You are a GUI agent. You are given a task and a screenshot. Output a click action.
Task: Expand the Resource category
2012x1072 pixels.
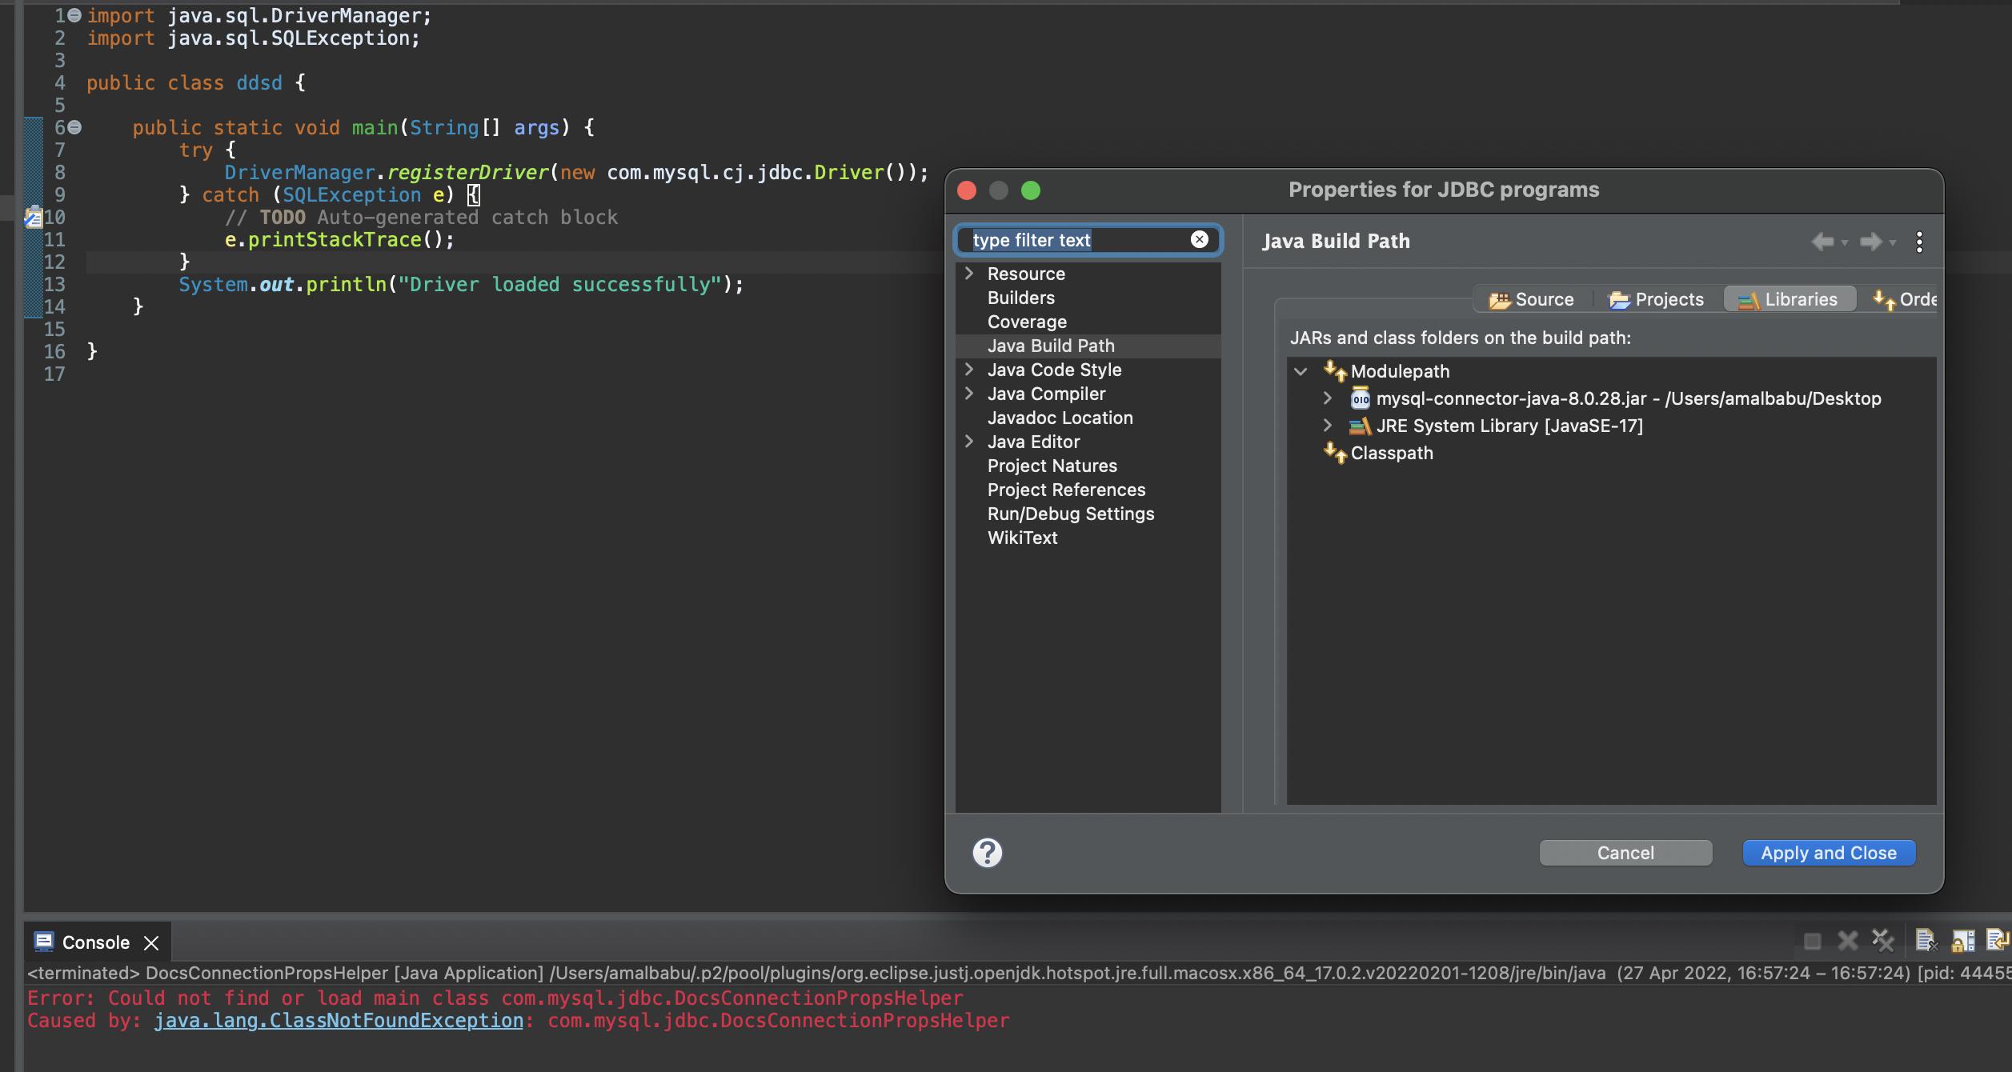point(969,273)
